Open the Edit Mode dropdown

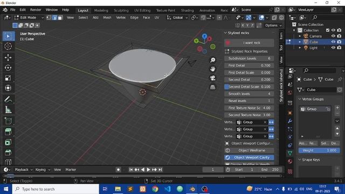tap(29, 18)
